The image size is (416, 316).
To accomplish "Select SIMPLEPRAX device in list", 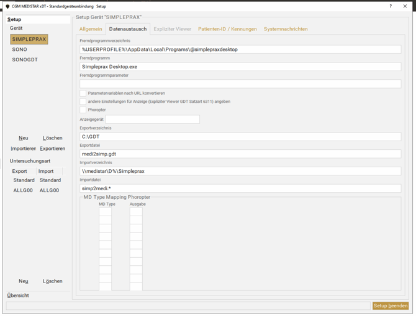I will (29, 39).
